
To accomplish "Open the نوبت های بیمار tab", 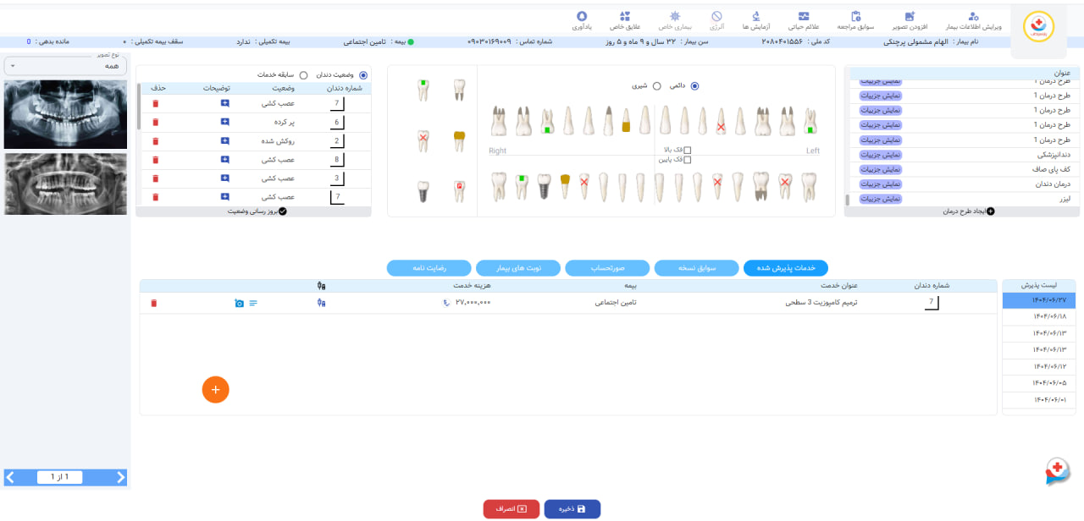I will [x=518, y=267].
